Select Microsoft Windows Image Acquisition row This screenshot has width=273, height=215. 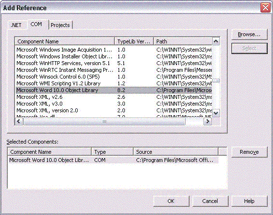114,50
